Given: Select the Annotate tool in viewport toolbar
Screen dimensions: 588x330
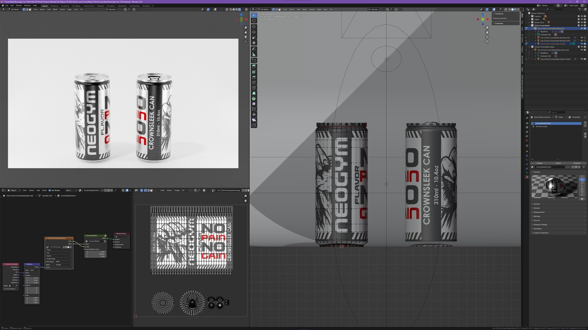Looking at the screenshot, I should click(254, 49).
